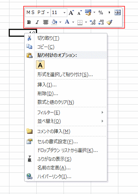This screenshot has height=194, width=138.
Task: Open the font size 11 dropdown
Action: 64,13
